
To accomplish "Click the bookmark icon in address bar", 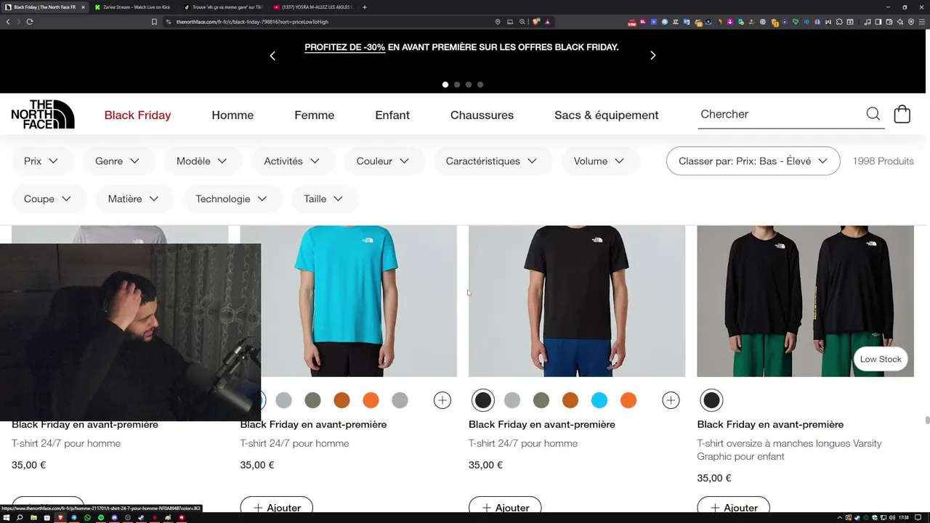I will 154,22.
